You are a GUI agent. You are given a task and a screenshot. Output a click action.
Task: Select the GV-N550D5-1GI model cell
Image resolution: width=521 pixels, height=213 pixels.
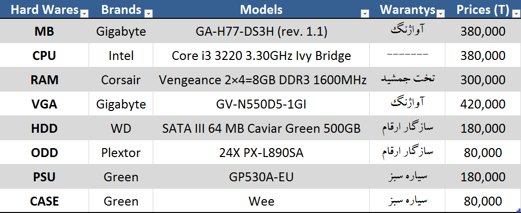pos(261,104)
